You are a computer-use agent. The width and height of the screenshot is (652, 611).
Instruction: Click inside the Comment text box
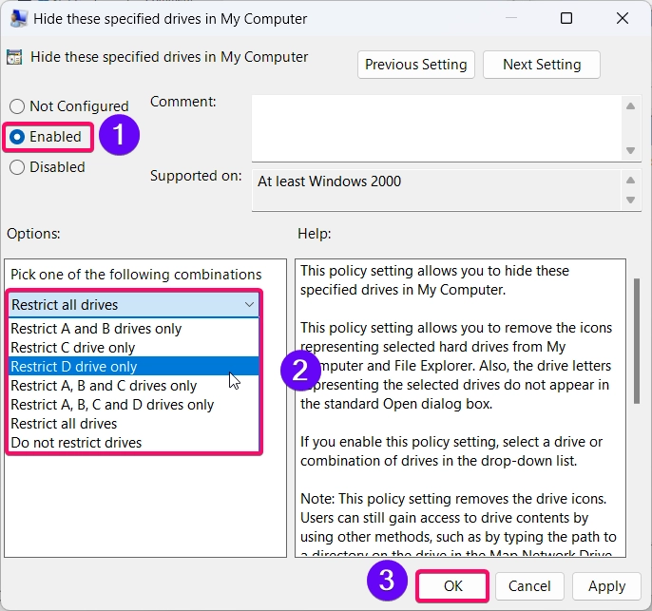coord(435,128)
